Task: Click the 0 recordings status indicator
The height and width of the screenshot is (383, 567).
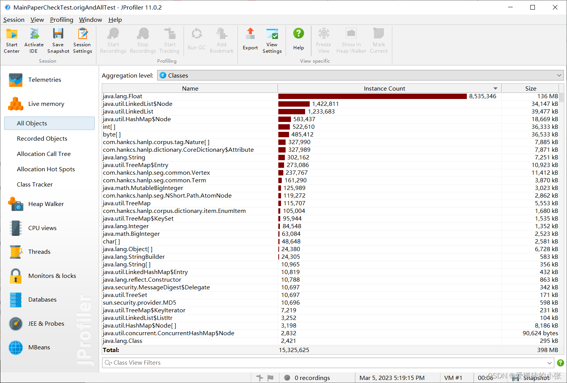Action: click(x=307, y=378)
